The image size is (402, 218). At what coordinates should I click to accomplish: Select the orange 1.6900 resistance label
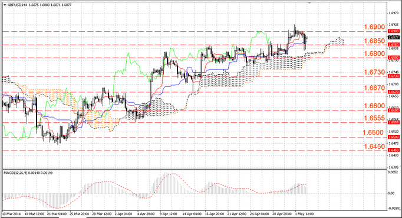(374, 27)
